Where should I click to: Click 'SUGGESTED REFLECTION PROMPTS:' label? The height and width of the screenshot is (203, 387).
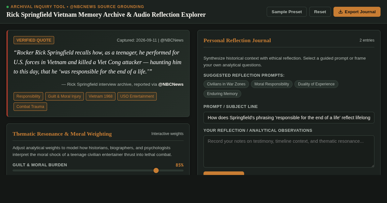tap(244, 75)
